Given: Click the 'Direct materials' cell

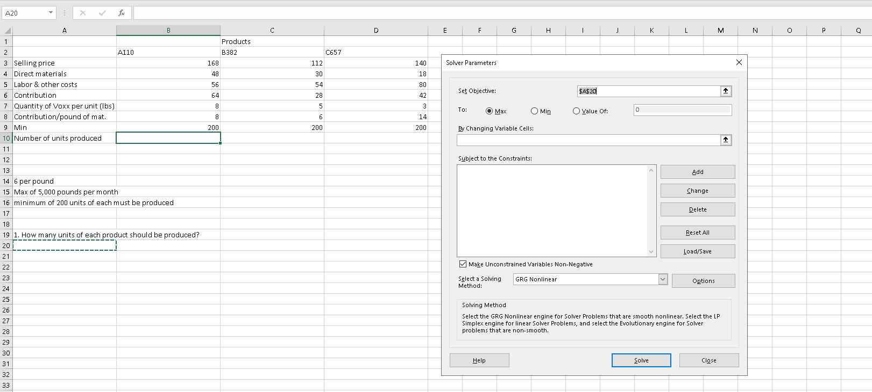Looking at the screenshot, I should coord(65,74).
